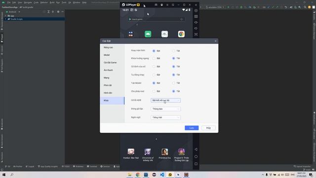Open Android Studio Build menu
Viewport: 316px width, 178px height.
pyautogui.click(x=52, y=2)
